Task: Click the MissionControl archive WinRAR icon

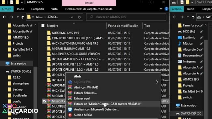Action: (x=49, y=101)
